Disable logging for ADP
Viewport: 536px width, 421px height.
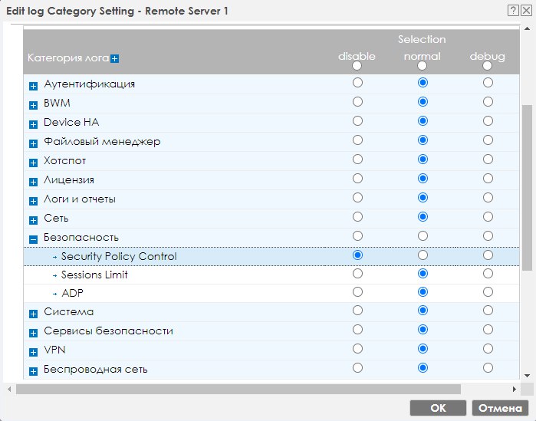(x=357, y=292)
